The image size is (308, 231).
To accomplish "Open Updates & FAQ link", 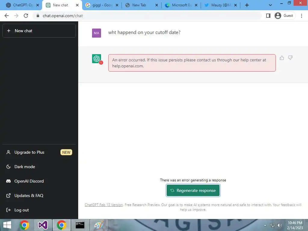I will tap(39, 196).
